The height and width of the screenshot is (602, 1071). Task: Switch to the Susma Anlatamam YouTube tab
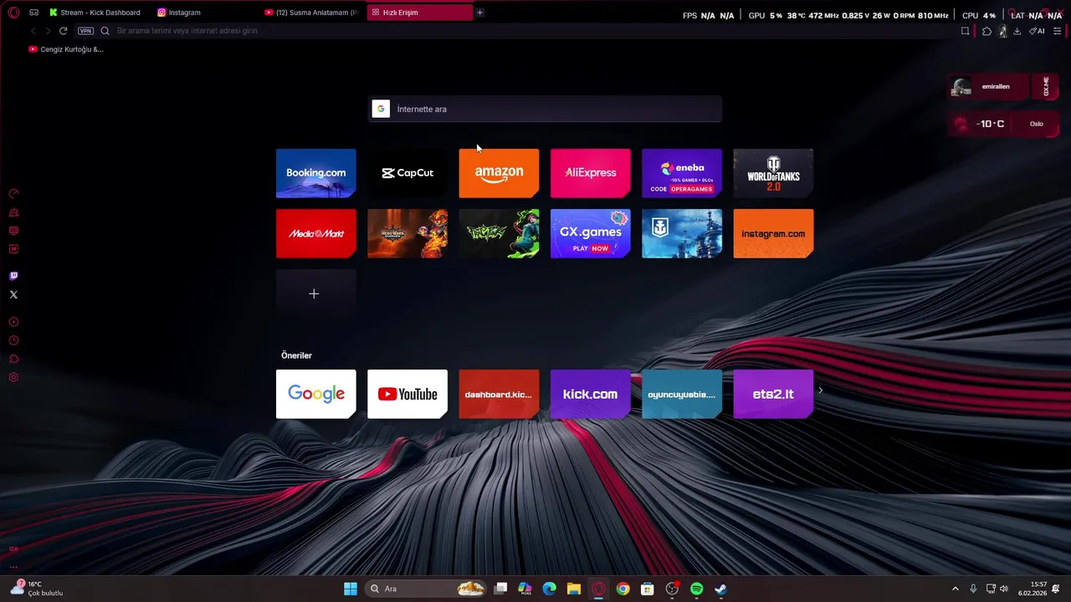(311, 13)
